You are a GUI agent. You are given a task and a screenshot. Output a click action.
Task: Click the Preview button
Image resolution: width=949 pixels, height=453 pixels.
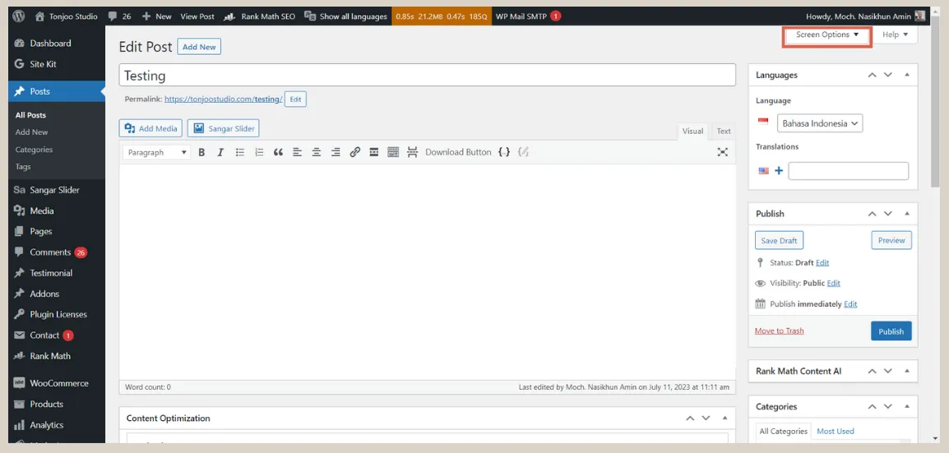pos(891,240)
